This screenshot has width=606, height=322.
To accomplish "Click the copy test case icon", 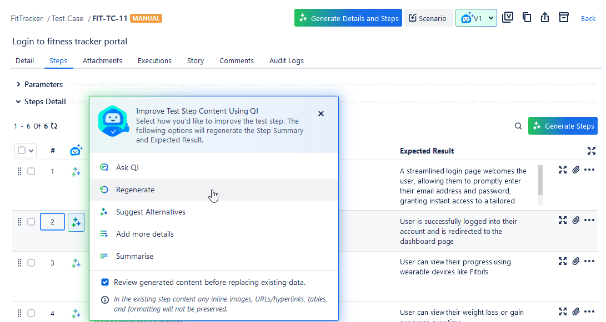I will [527, 18].
